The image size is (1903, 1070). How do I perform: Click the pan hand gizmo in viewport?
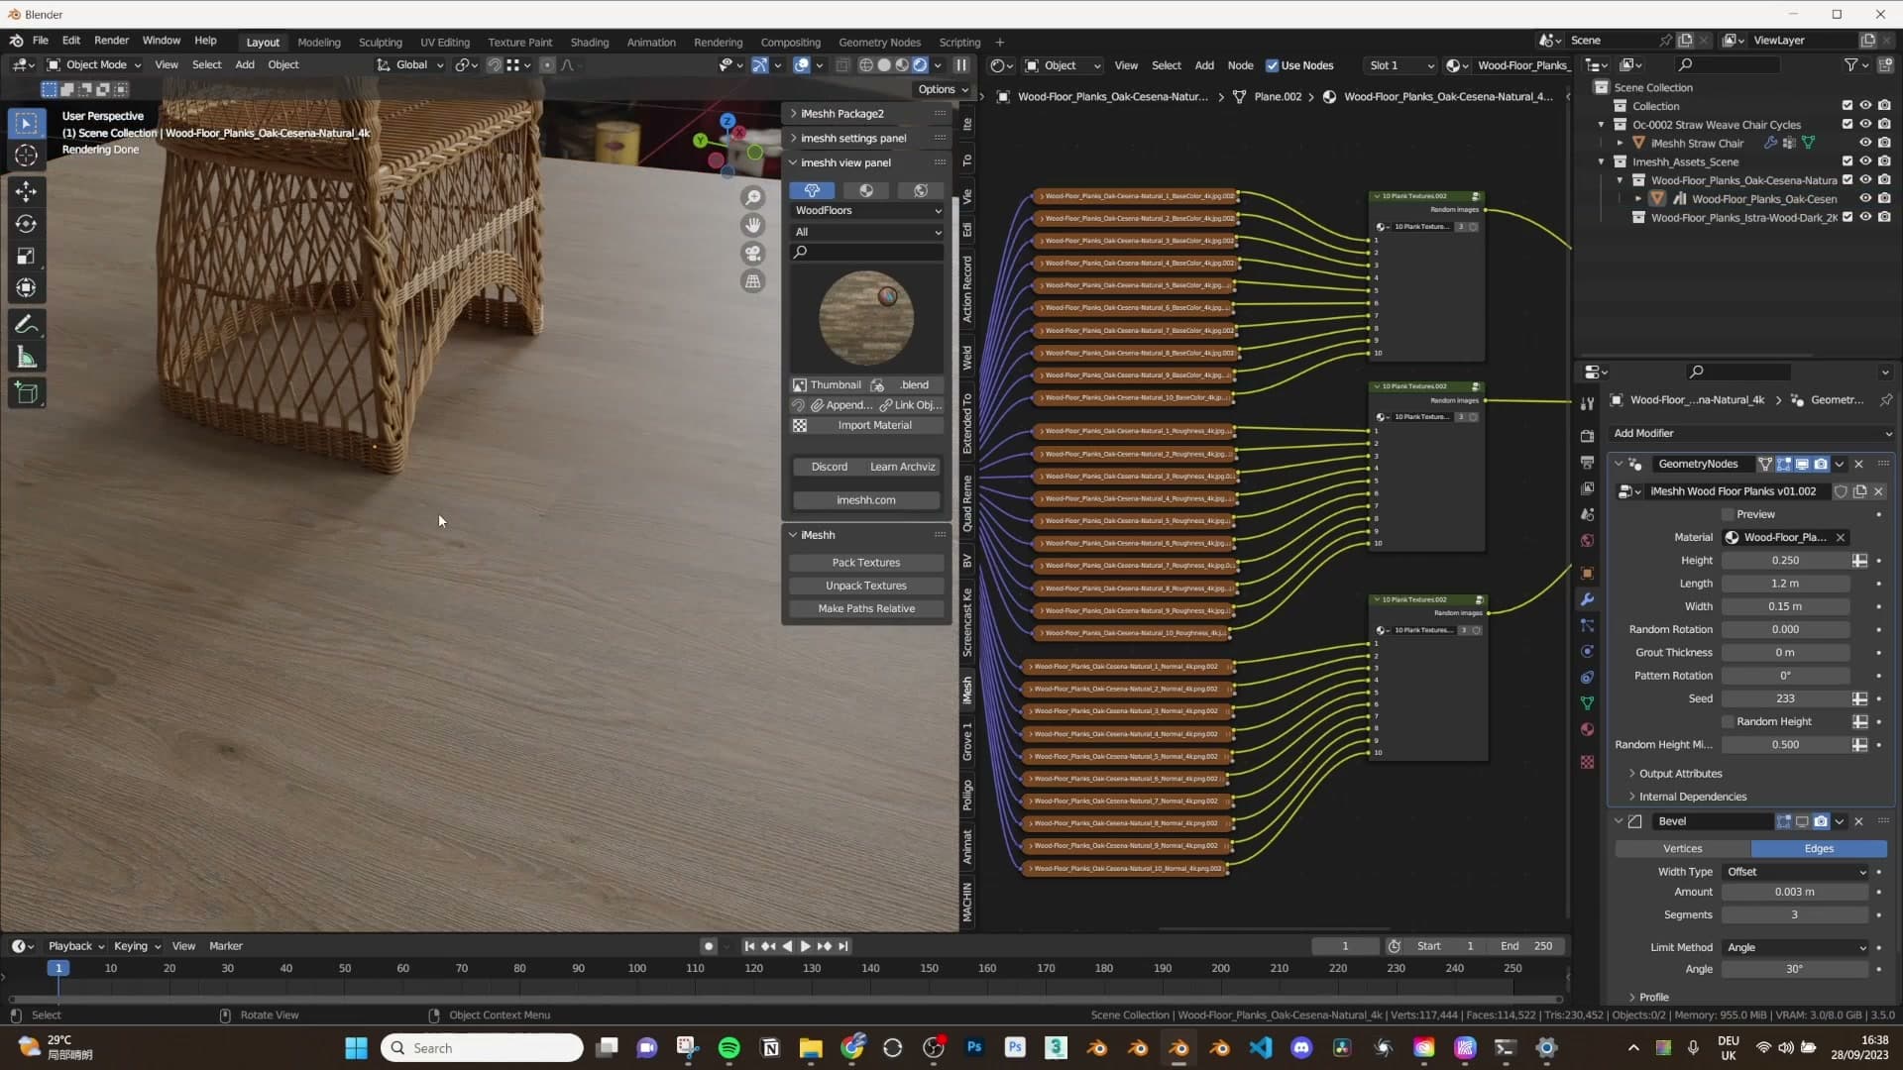pyautogui.click(x=753, y=226)
